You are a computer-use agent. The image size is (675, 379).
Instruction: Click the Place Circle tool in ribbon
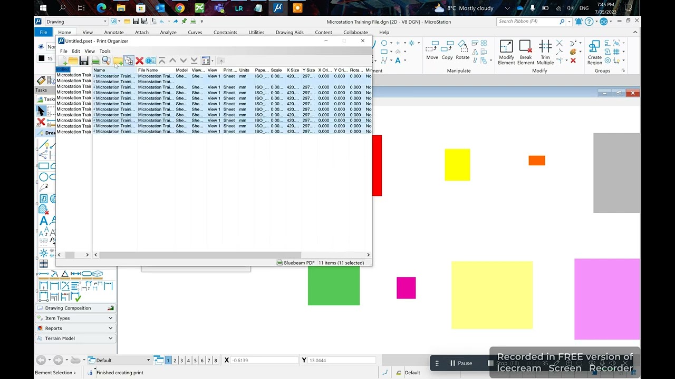pos(384,43)
